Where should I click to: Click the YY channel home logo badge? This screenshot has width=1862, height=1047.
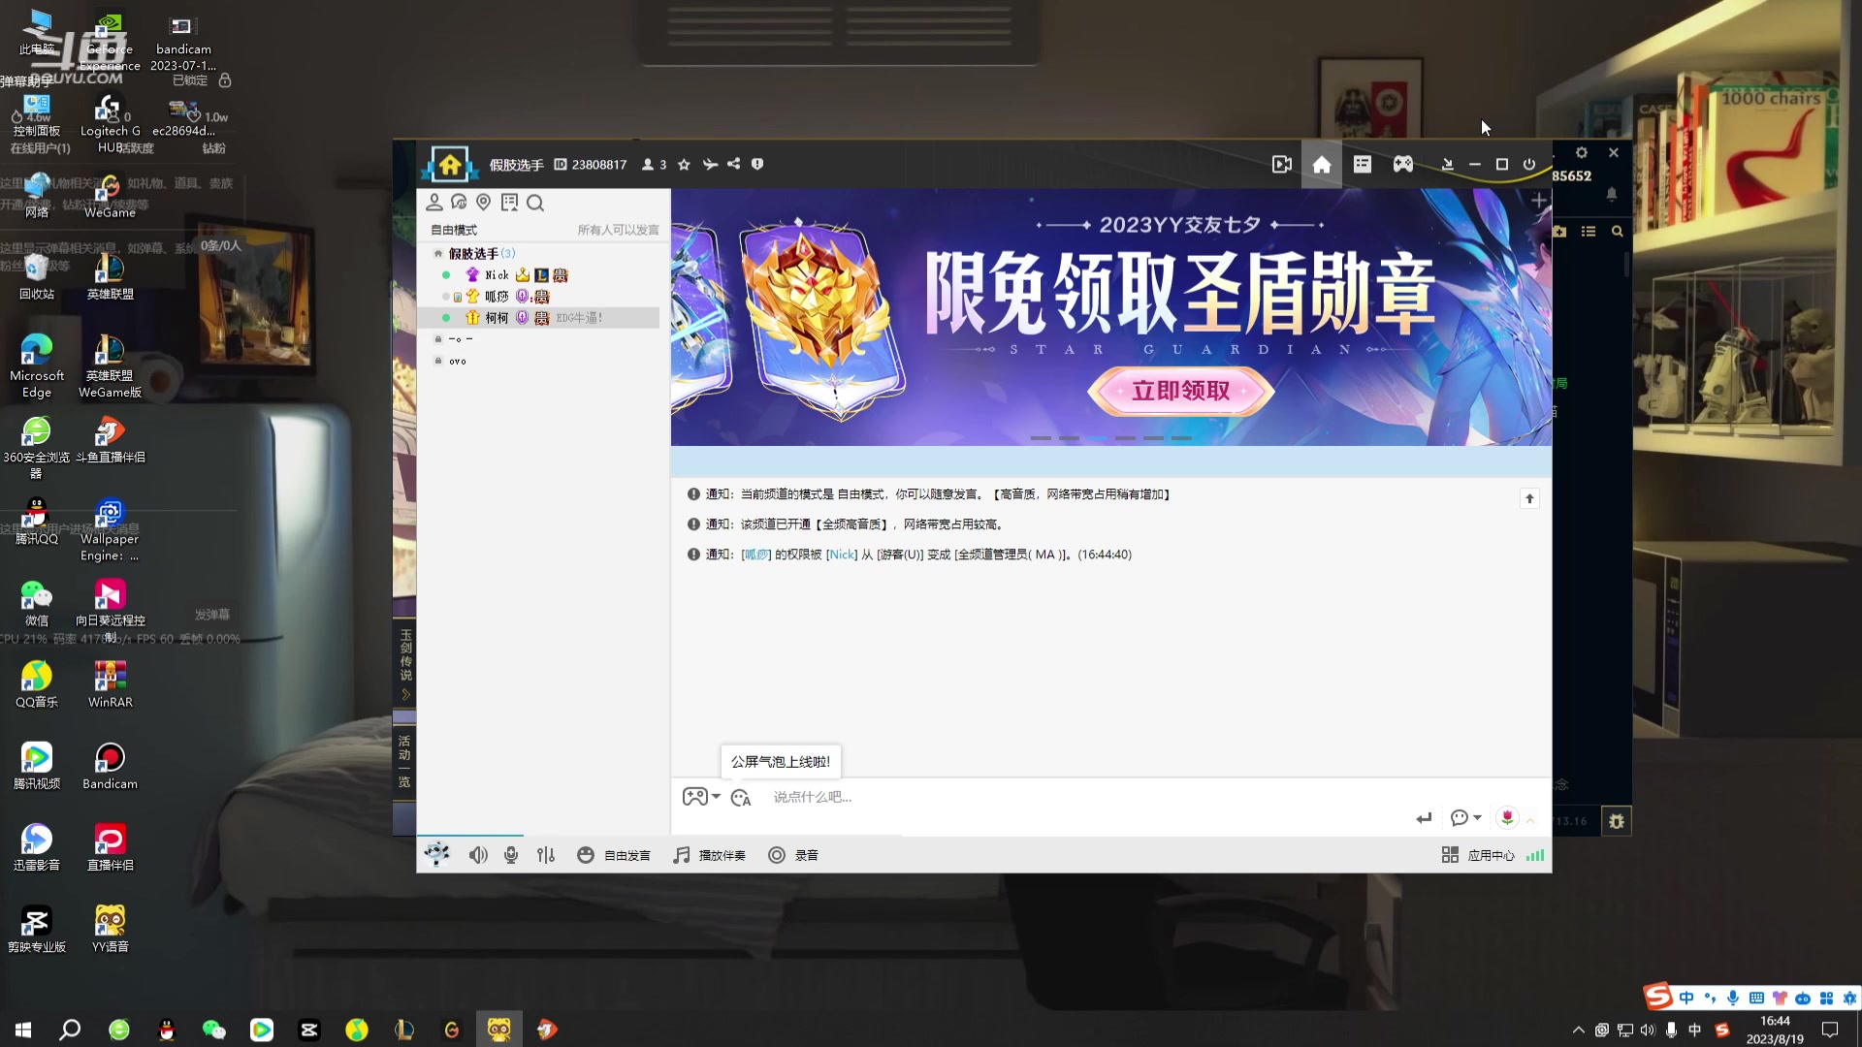coord(450,165)
